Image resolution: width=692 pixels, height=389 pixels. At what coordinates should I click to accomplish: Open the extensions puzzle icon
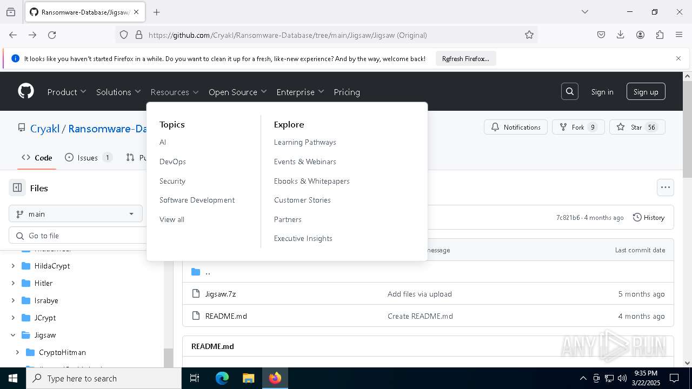660,35
